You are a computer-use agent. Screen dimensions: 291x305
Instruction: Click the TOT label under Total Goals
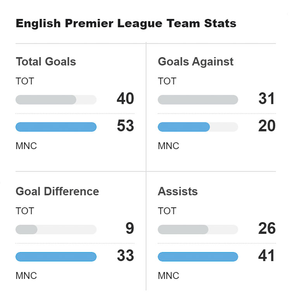(25, 81)
